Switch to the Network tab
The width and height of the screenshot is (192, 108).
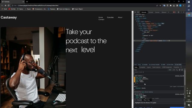click(x=164, y=12)
